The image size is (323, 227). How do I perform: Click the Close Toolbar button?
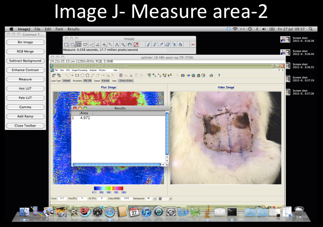pos(25,125)
